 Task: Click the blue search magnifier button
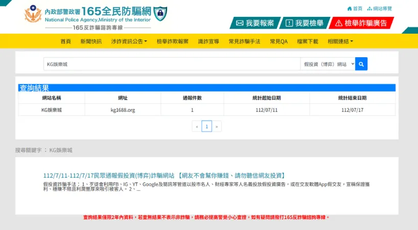[x=361, y=64]
